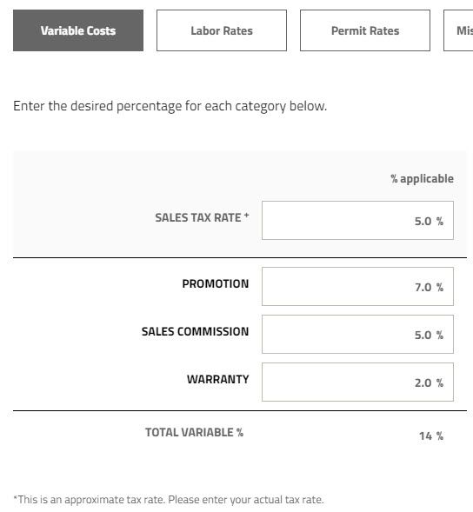The image size is (473, 512).
Task: Click the 2.0 % value in Warranty
Action: tap(429, 382)
